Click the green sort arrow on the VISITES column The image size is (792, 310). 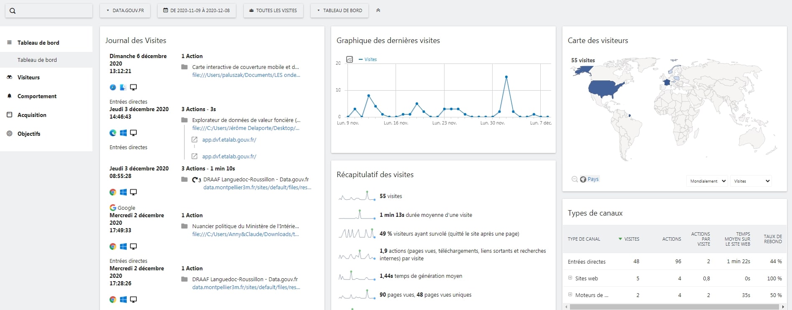point(620,239)
